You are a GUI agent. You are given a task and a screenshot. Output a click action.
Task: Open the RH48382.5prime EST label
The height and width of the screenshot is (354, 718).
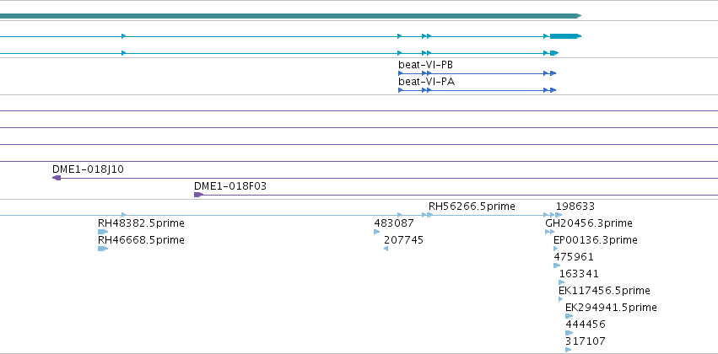(141, 223)
